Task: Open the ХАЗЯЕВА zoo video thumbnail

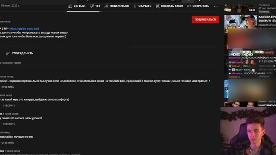Action: 241,24
